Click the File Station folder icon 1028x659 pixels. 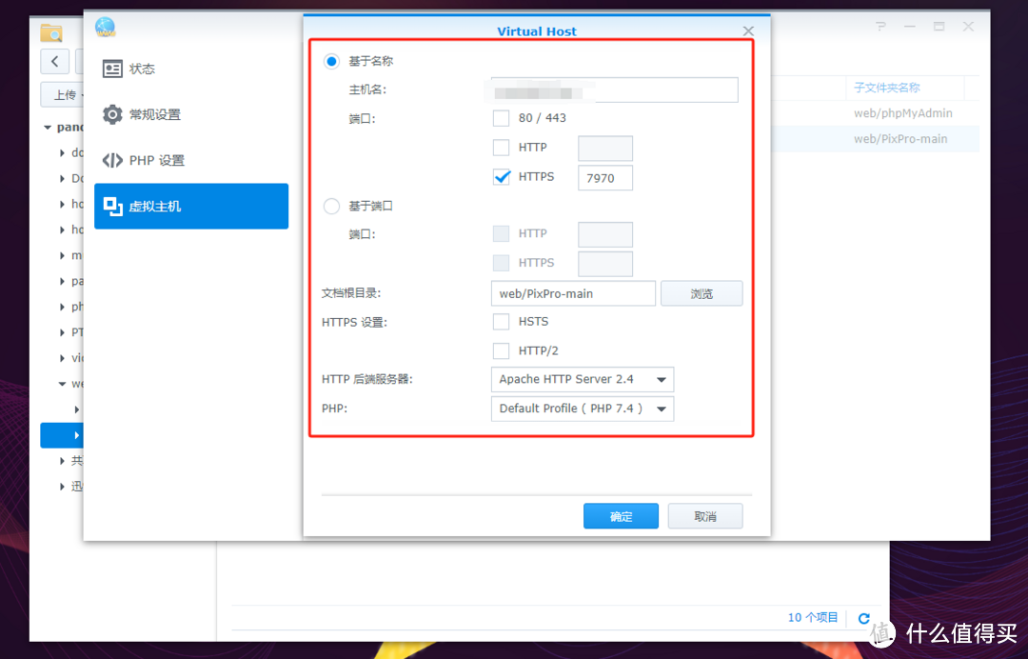pyautogui.click(x=51, y=32)
